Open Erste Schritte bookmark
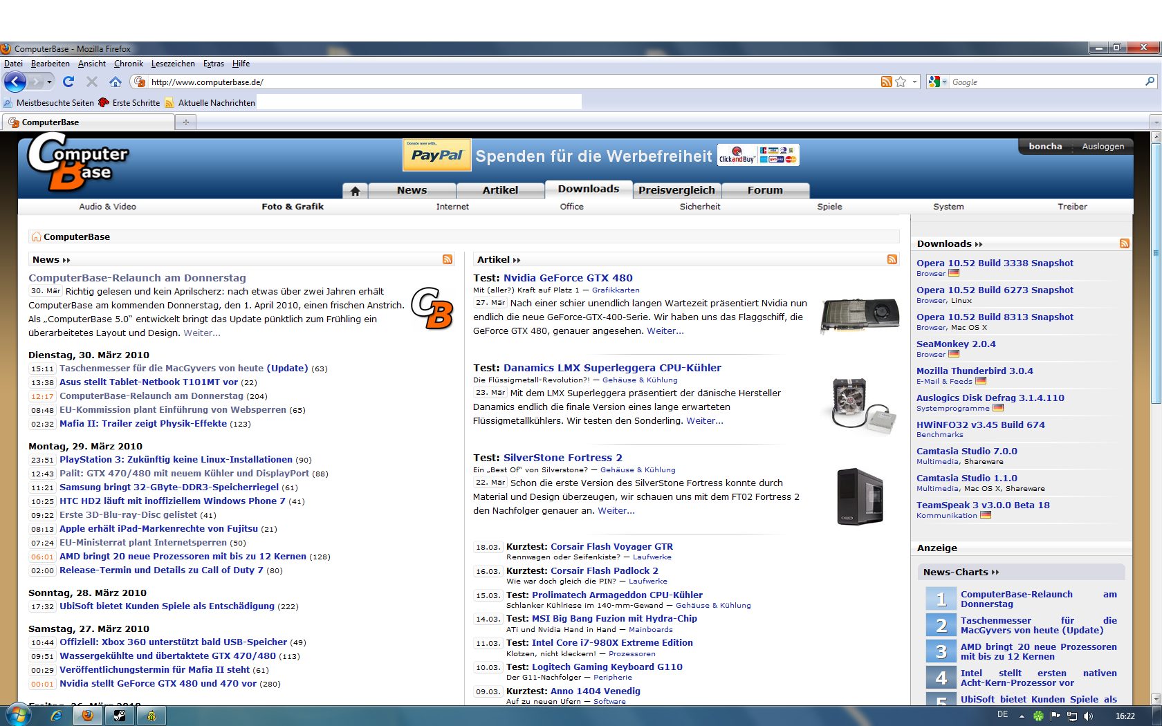 click(x=129, y=103)
